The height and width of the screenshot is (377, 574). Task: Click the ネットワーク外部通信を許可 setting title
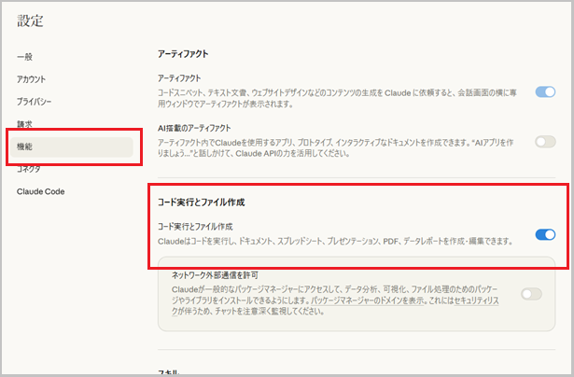pos(217,276)
